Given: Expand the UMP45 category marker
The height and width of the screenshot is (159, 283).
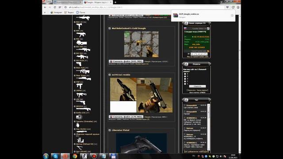Looking at the screenshot, I should point(75,91).
